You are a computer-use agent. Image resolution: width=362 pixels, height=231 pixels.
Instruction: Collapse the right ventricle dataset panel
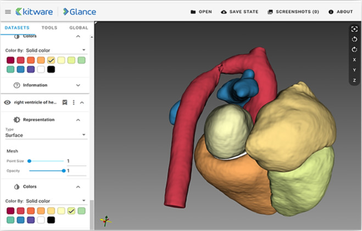tap(82, 102)
